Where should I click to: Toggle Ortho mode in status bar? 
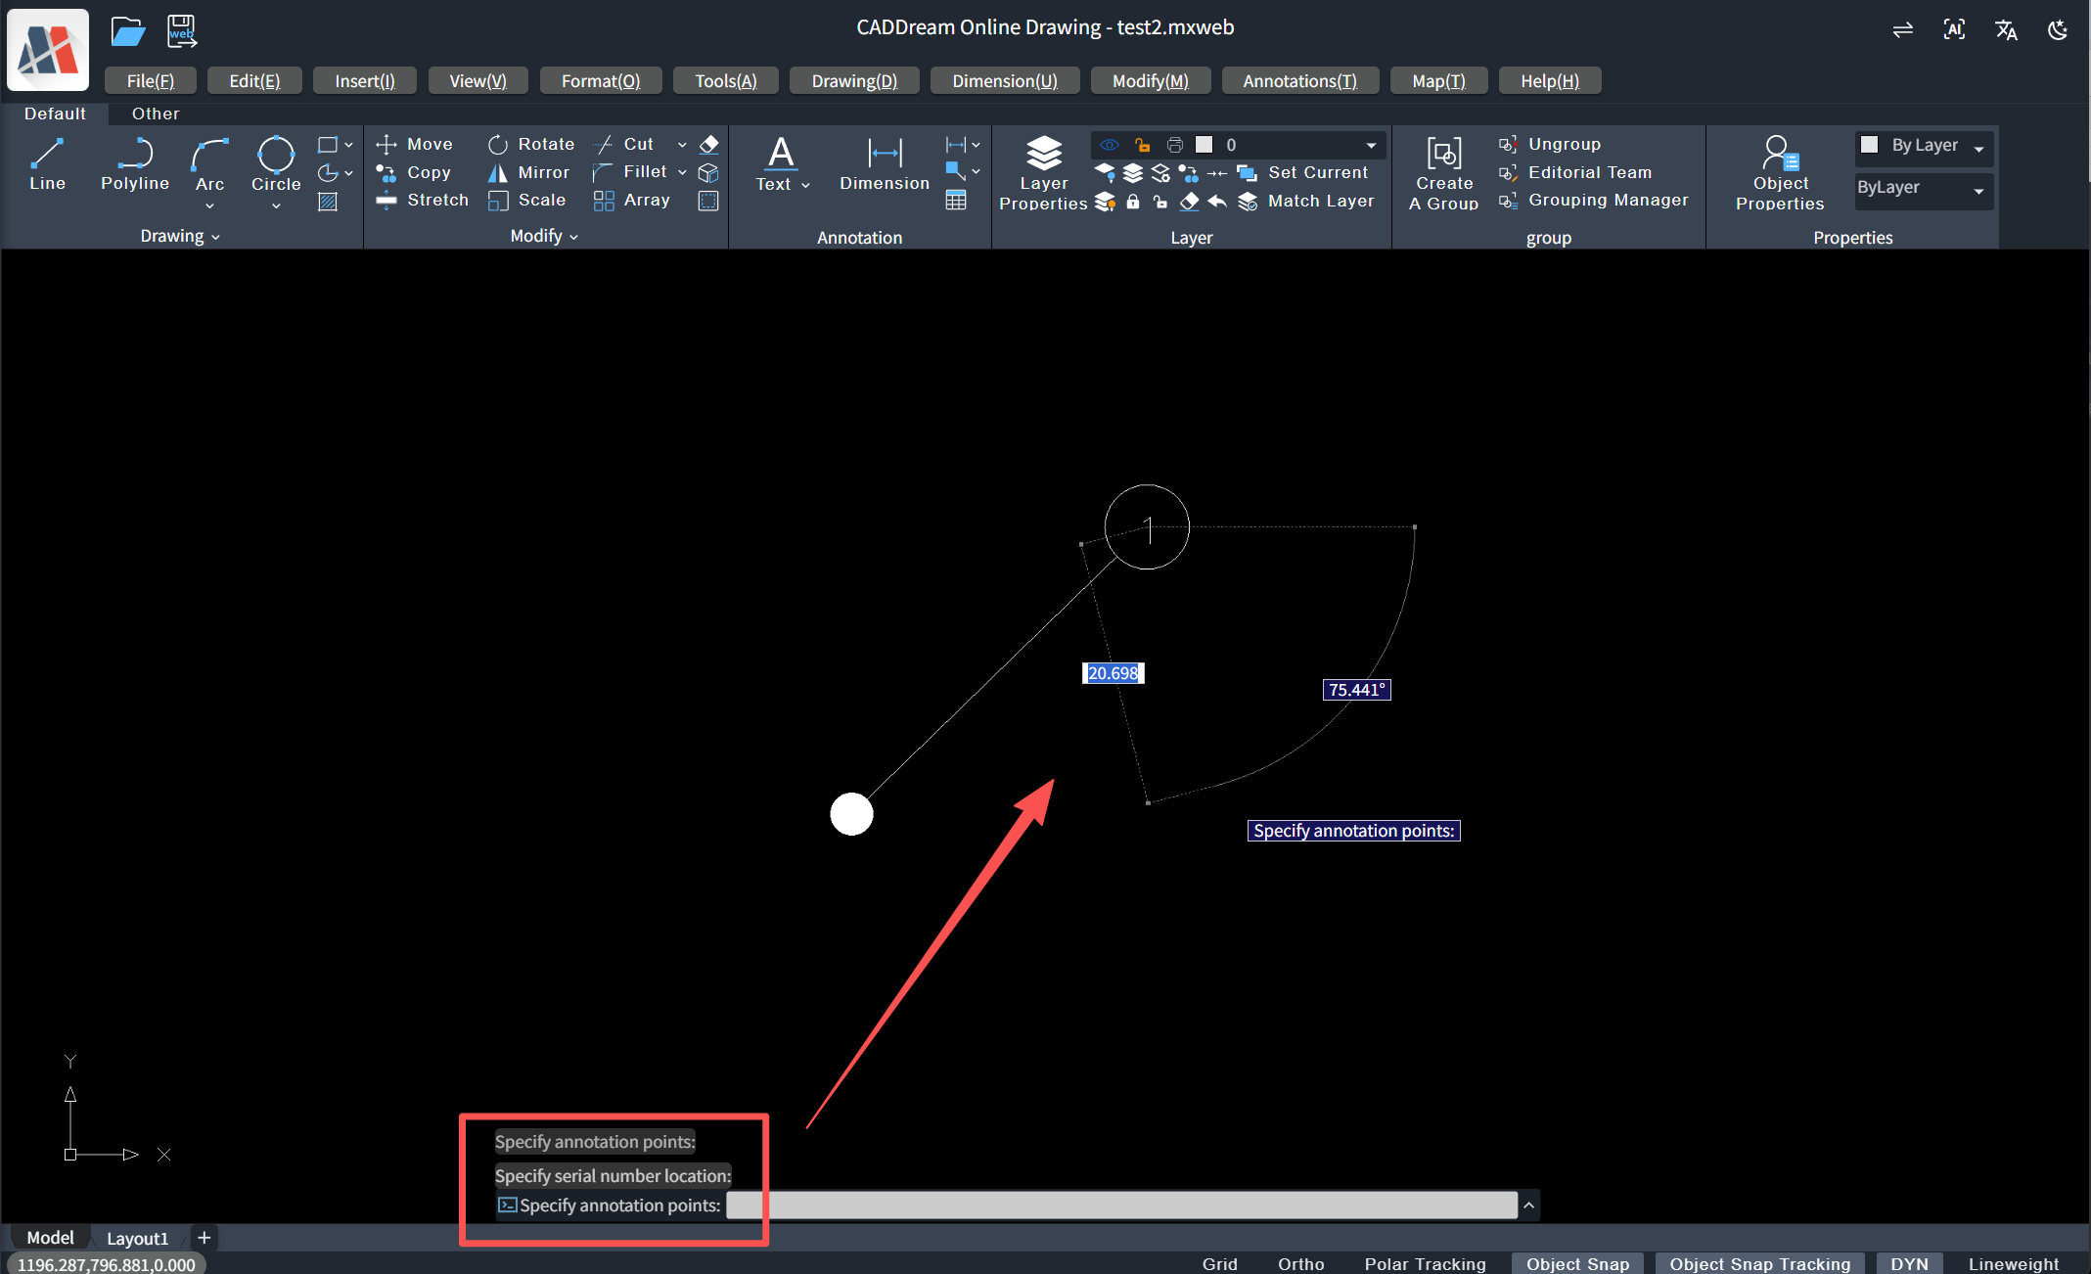1300,1263
